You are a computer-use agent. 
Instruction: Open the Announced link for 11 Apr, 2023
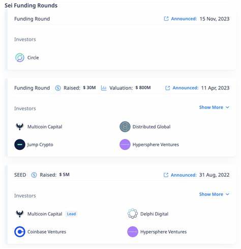pyautogui.click(x=186, y=88)
